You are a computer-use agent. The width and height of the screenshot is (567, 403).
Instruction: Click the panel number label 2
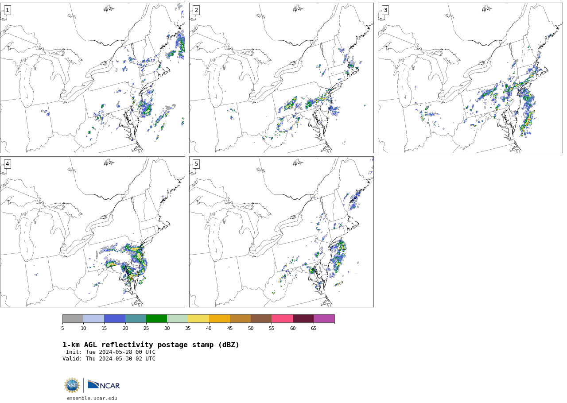(196, 10)
